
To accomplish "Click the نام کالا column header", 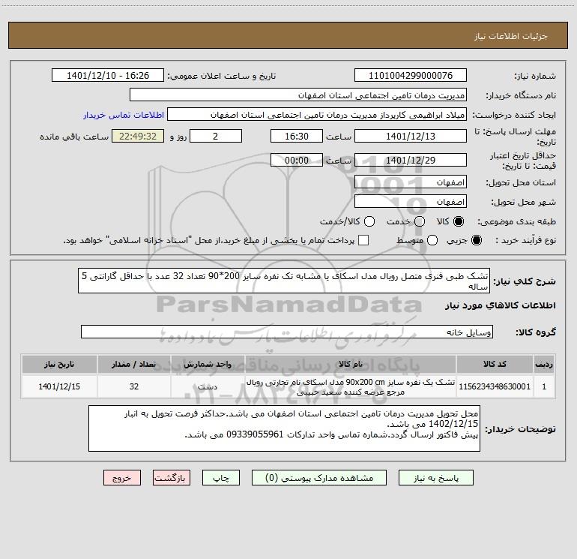I will coord(351,364).
